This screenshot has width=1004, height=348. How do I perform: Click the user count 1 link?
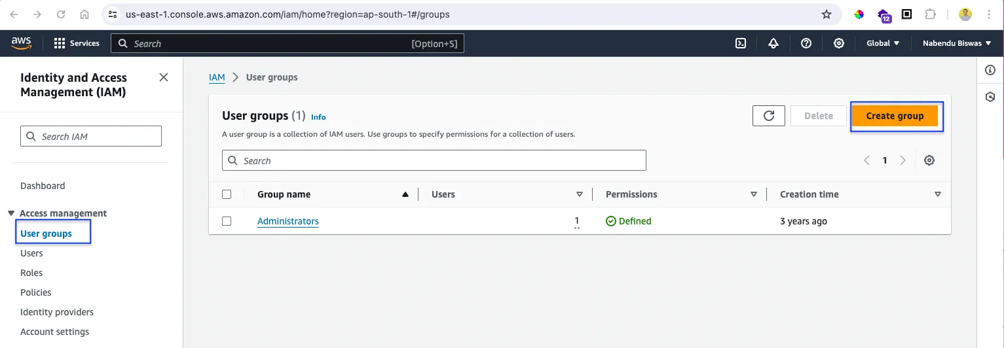(x=577, y=221)
